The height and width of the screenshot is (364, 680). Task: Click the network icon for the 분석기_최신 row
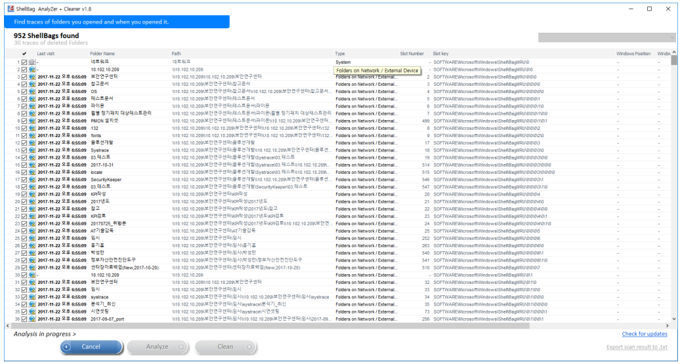click(32, 304)
